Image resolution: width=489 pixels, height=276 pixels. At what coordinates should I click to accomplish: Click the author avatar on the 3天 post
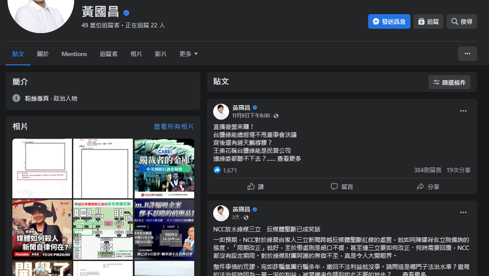click(221, 213)
